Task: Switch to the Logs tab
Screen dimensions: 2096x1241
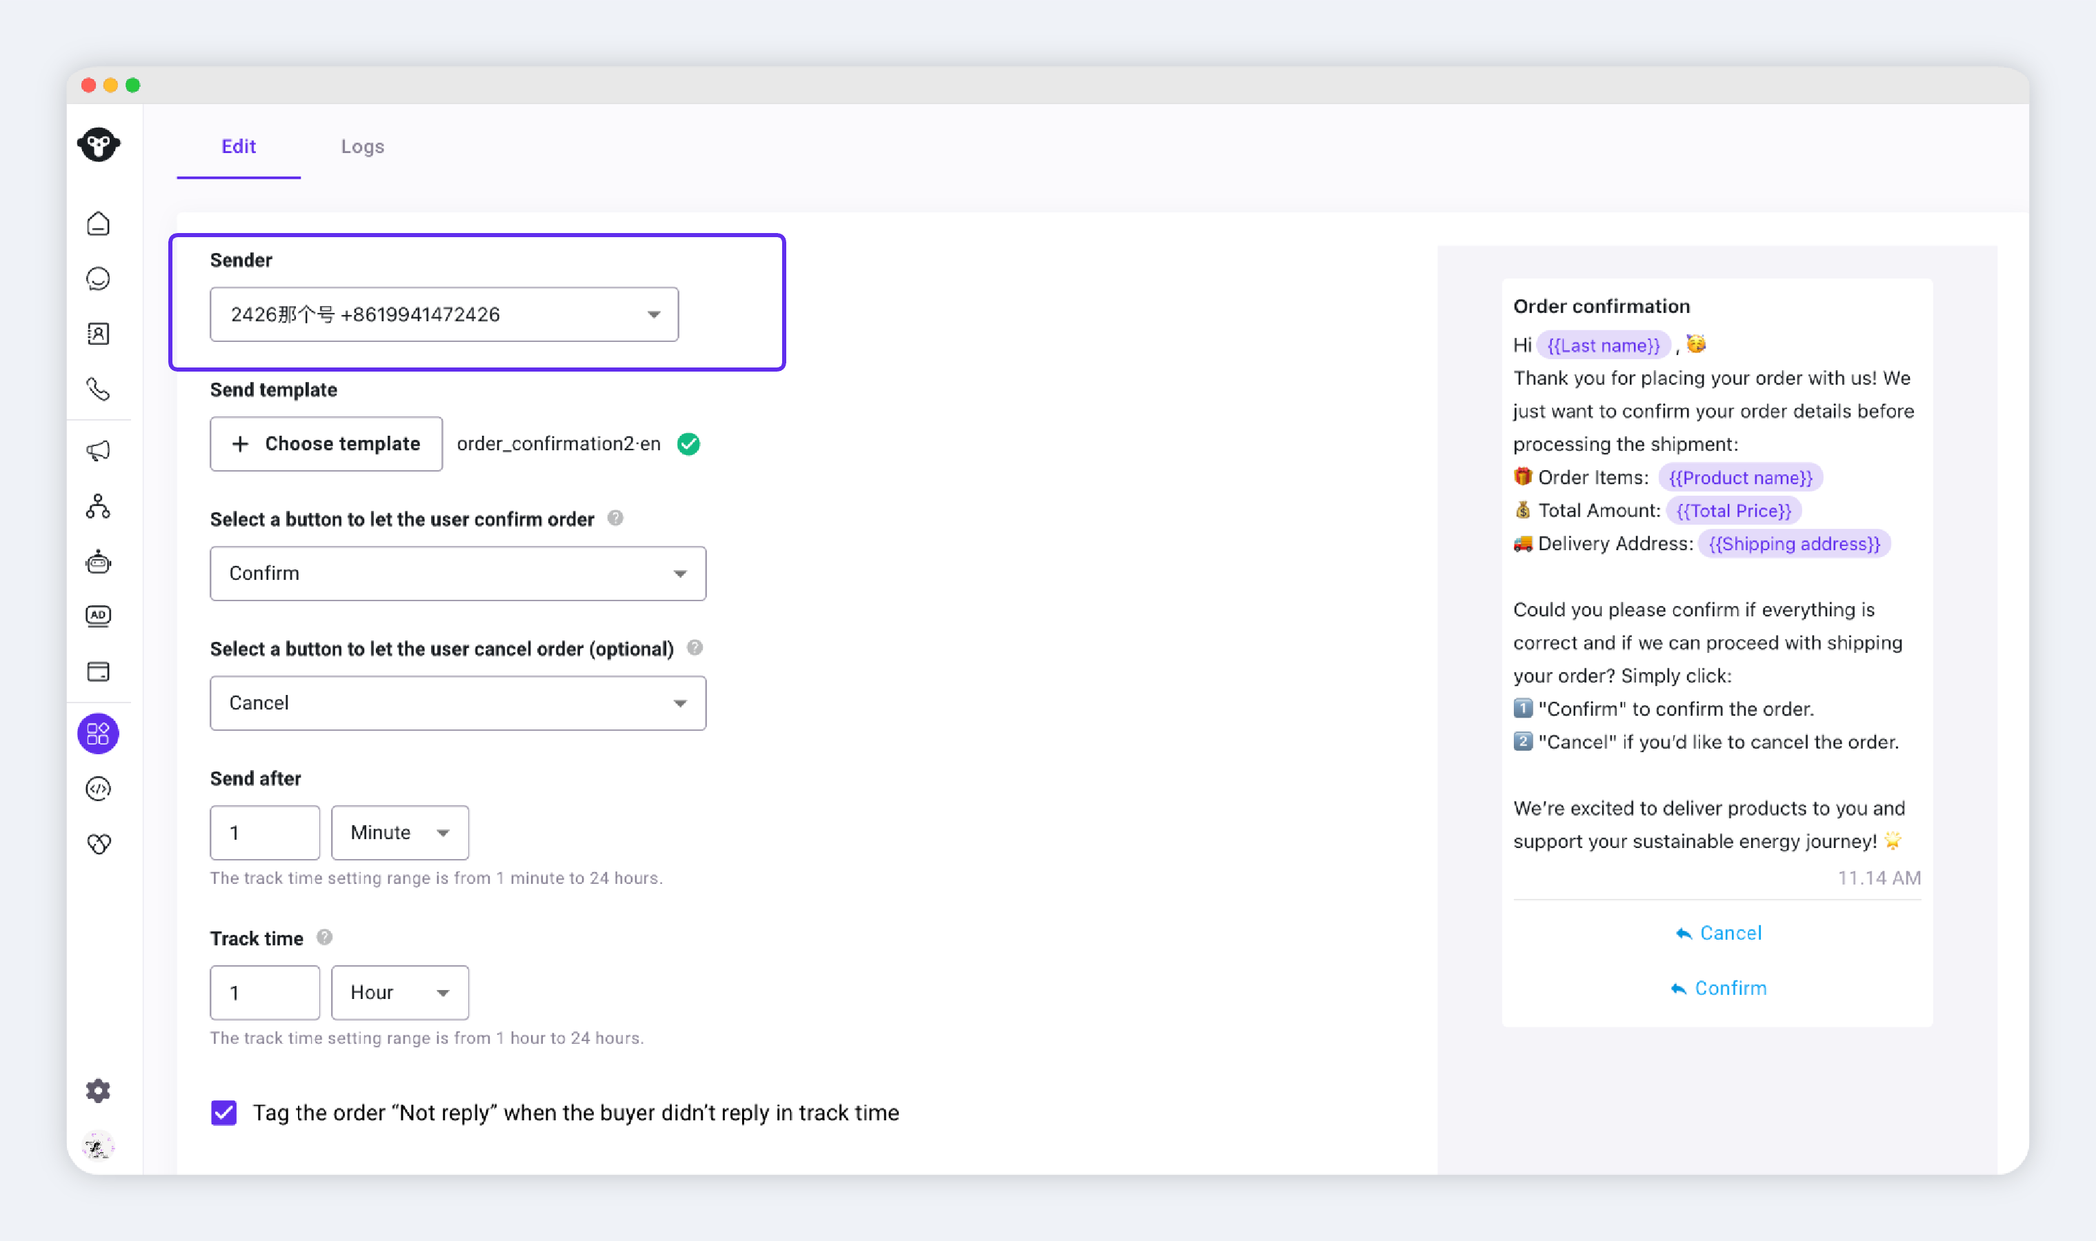Action: pyautogui.click(x=362, y=146)
